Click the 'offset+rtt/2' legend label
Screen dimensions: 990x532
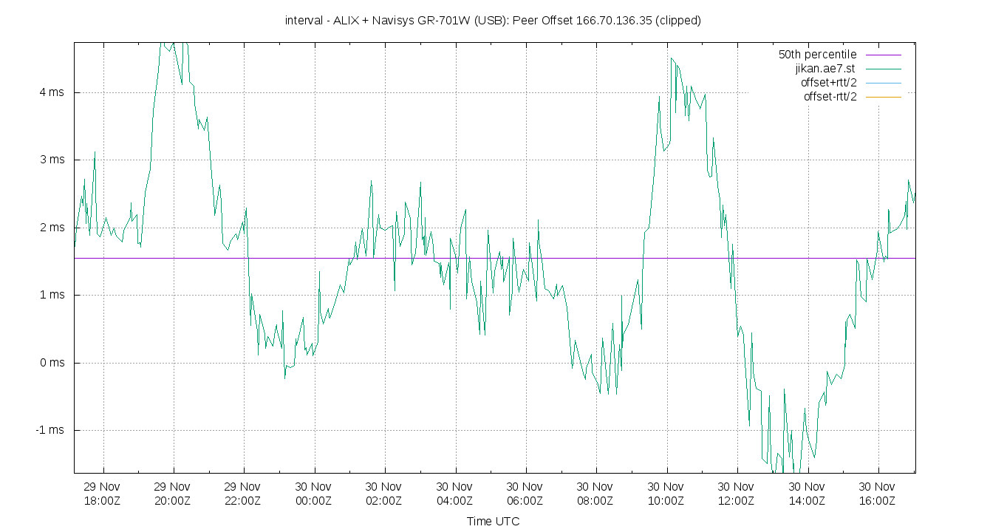828,83
